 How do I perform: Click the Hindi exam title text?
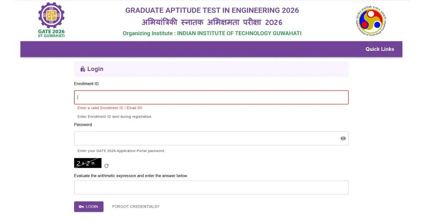(x=212, y=23)
